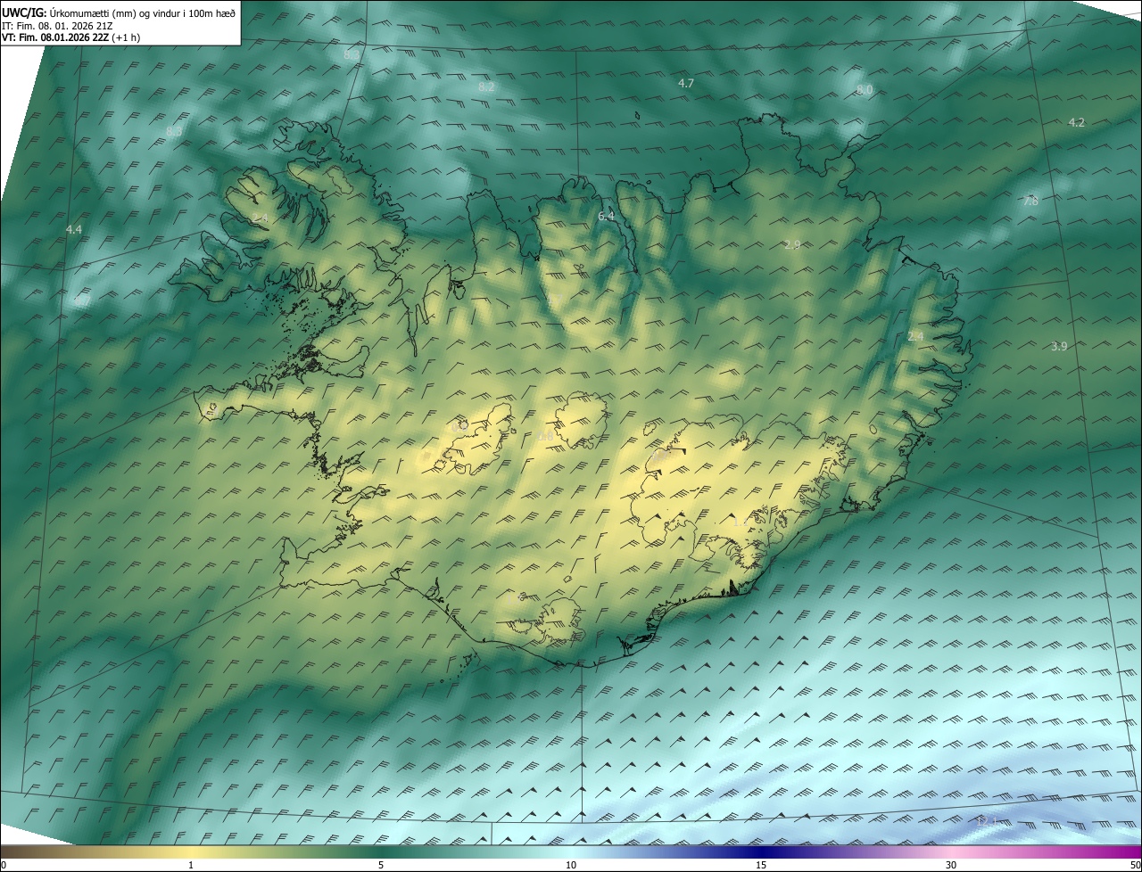Click the 2.9 value in northeast Iceland
Screen dimensions: 1142x872
[792, 244]
